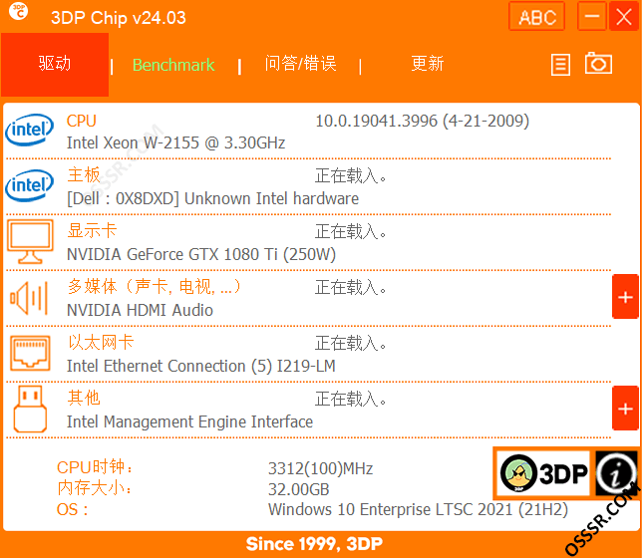This screenshot has height=558, width=642.
Task: Open Intel Ethernet Connection (5) I219-LM entry
Action: coord(201,366)
